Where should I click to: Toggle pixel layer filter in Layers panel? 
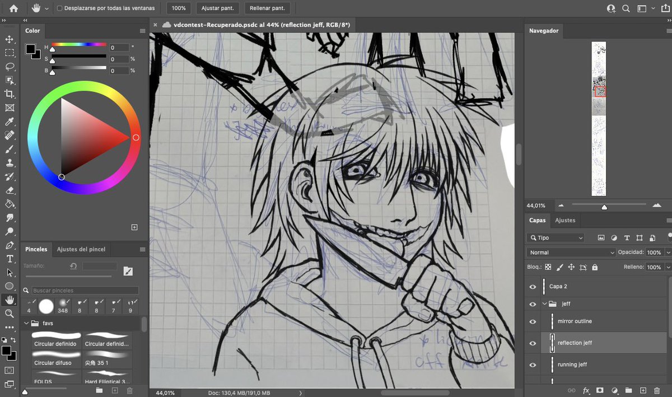[x=601, y=237]
